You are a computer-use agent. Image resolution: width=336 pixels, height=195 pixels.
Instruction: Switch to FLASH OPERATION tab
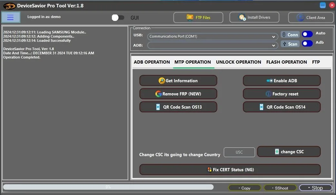(286, 62)
